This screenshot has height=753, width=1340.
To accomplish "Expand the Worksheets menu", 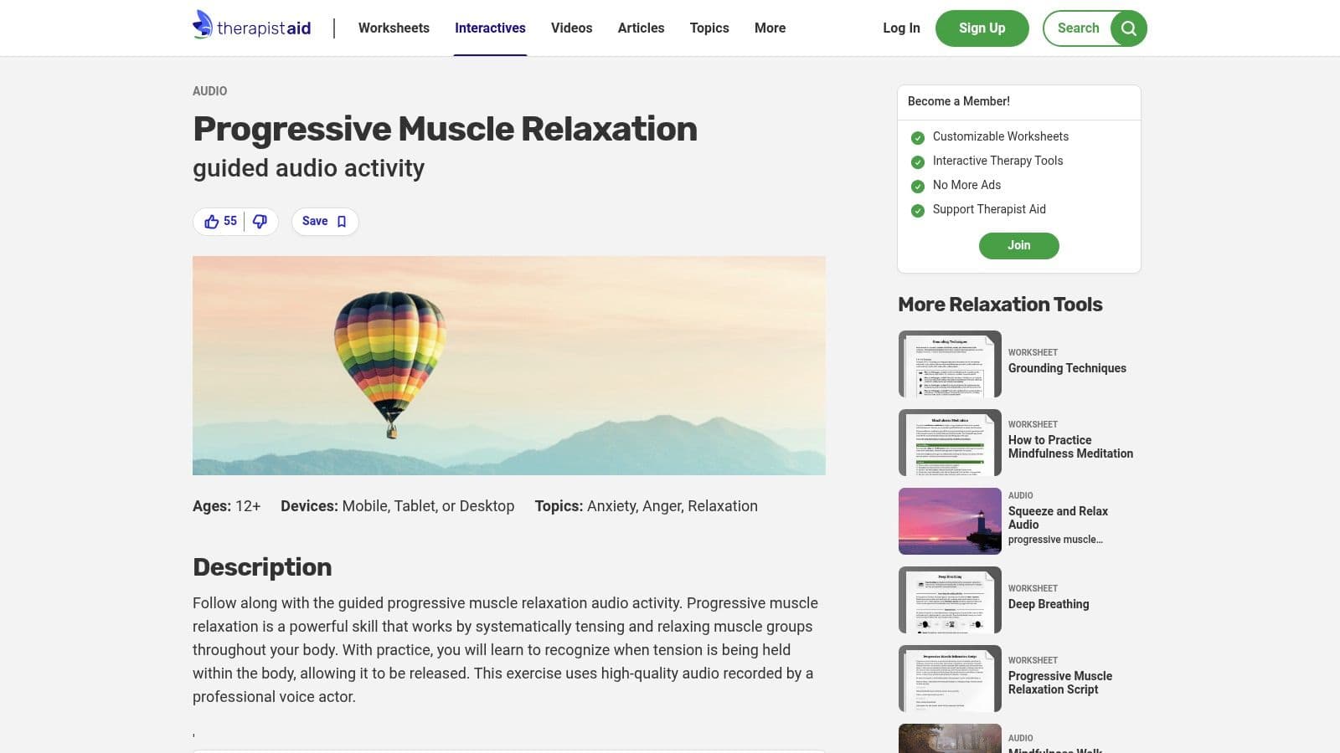I will click(394, 28).
